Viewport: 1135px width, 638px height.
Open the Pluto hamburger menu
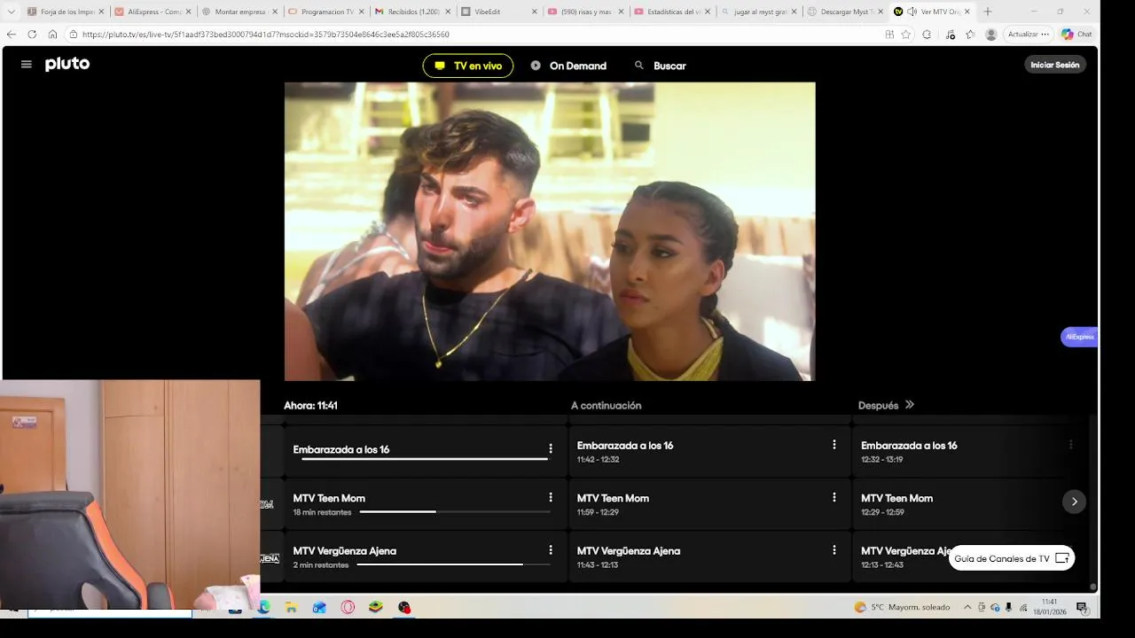point(26,65)
